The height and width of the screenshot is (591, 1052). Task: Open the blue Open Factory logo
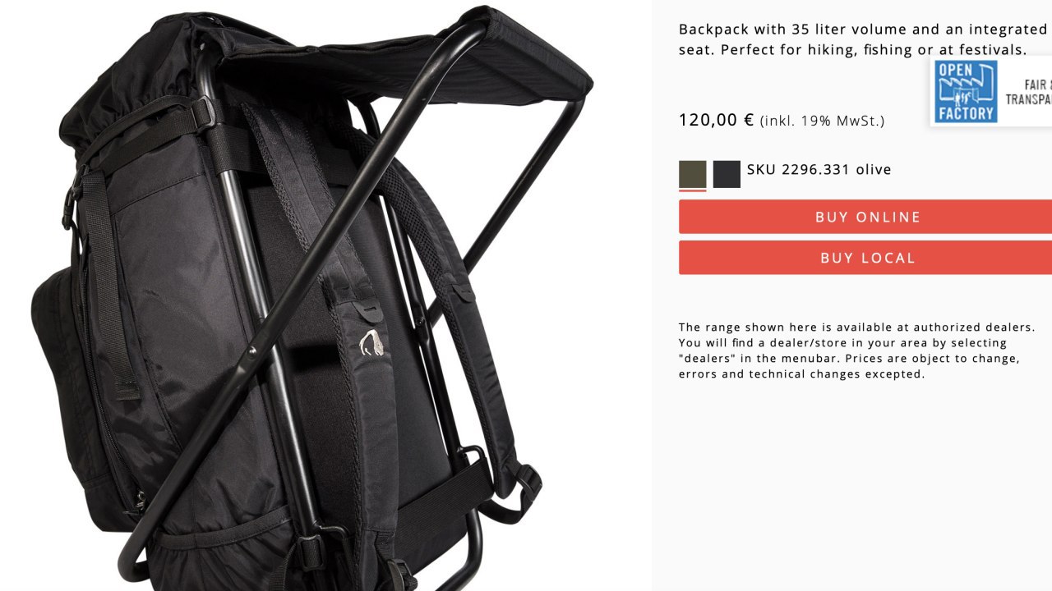(x=966, y=91)
